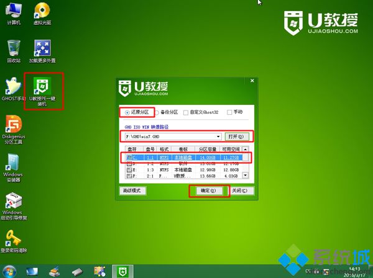Select the 还原分区 radio button
The image size is (373, 278).
point(127,112)
